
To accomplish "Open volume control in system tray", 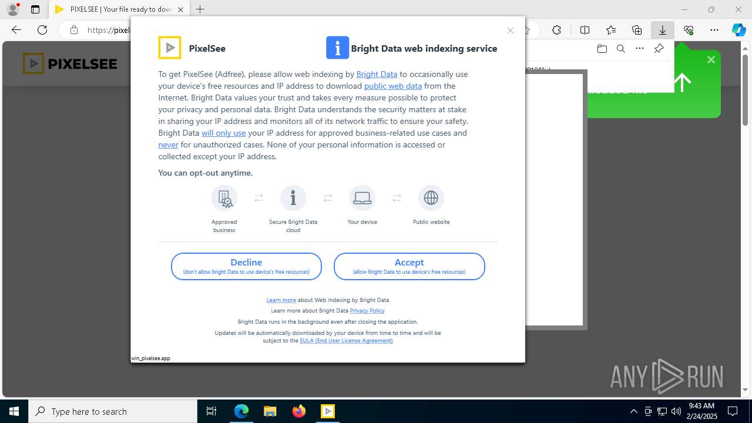I will pos(676,411).
